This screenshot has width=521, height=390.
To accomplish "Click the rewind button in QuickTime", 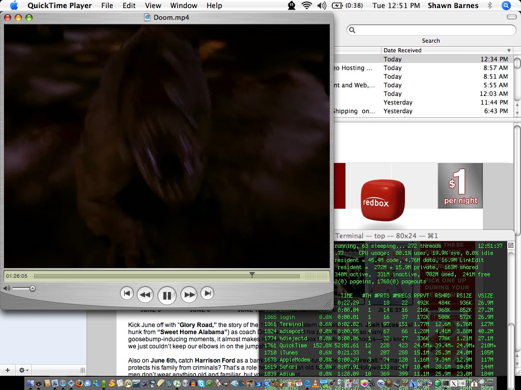I will click(x=145, y=295).
